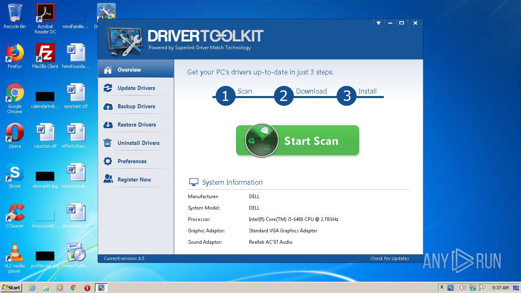The image size is (521, 293).
Task: Click the Windows Start button
Action: pos(11,287)
